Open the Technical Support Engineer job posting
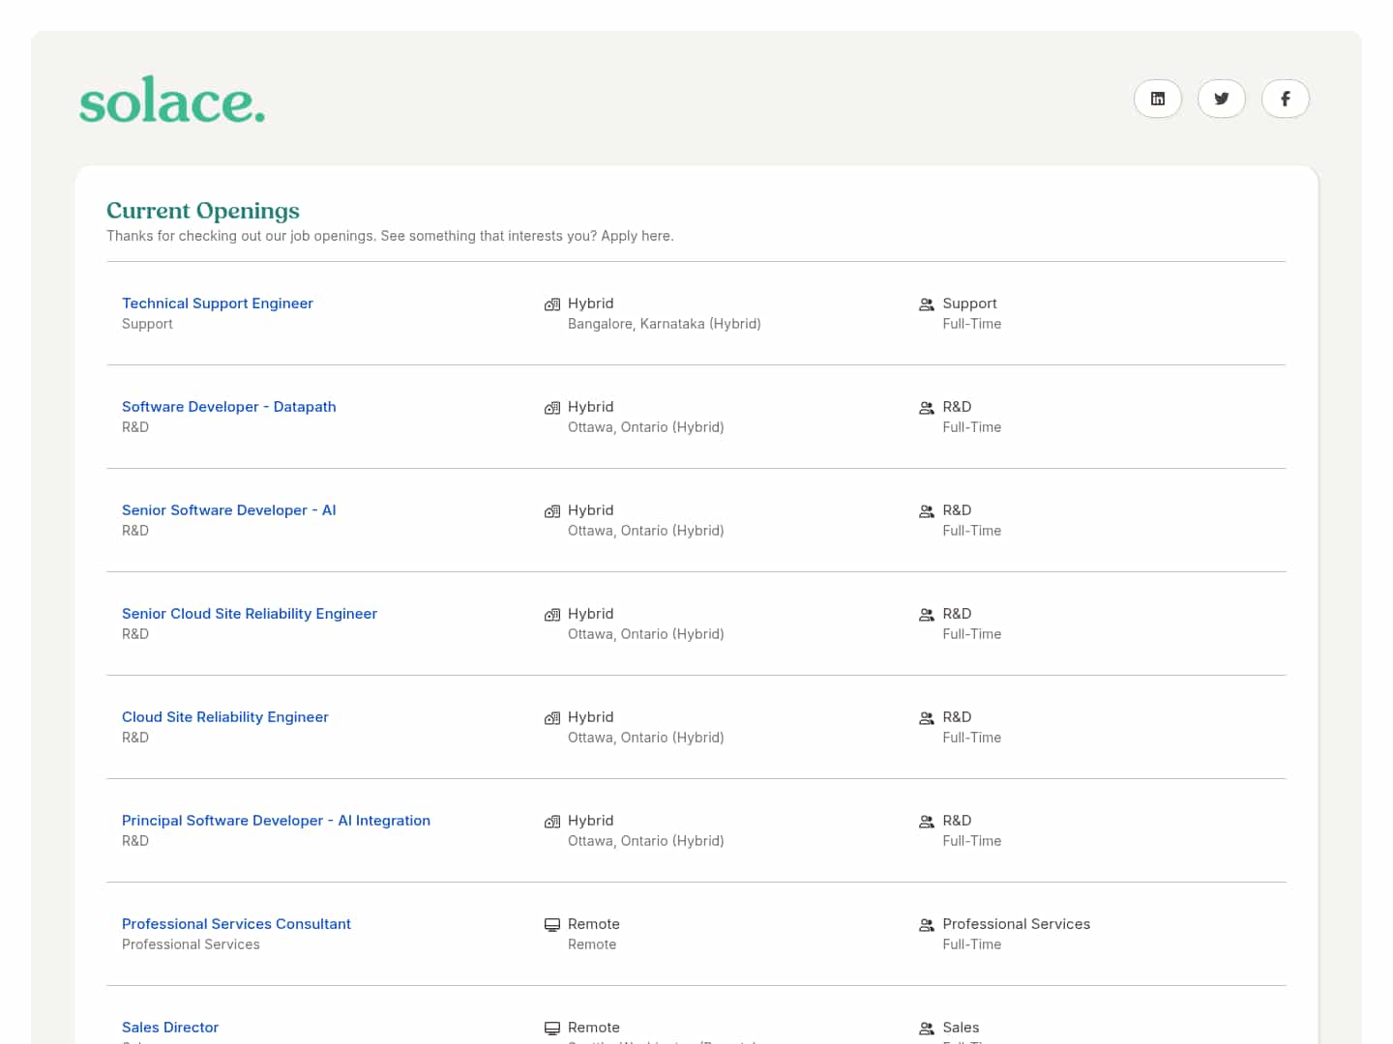 [218, 304]
